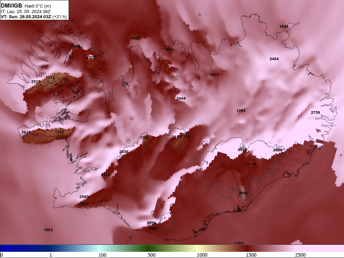Click the map value 1452
344x258 pixels.
click(x=84, y=204)
